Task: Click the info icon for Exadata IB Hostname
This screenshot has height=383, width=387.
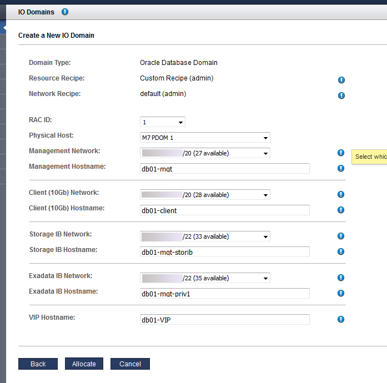Action: 341,293
